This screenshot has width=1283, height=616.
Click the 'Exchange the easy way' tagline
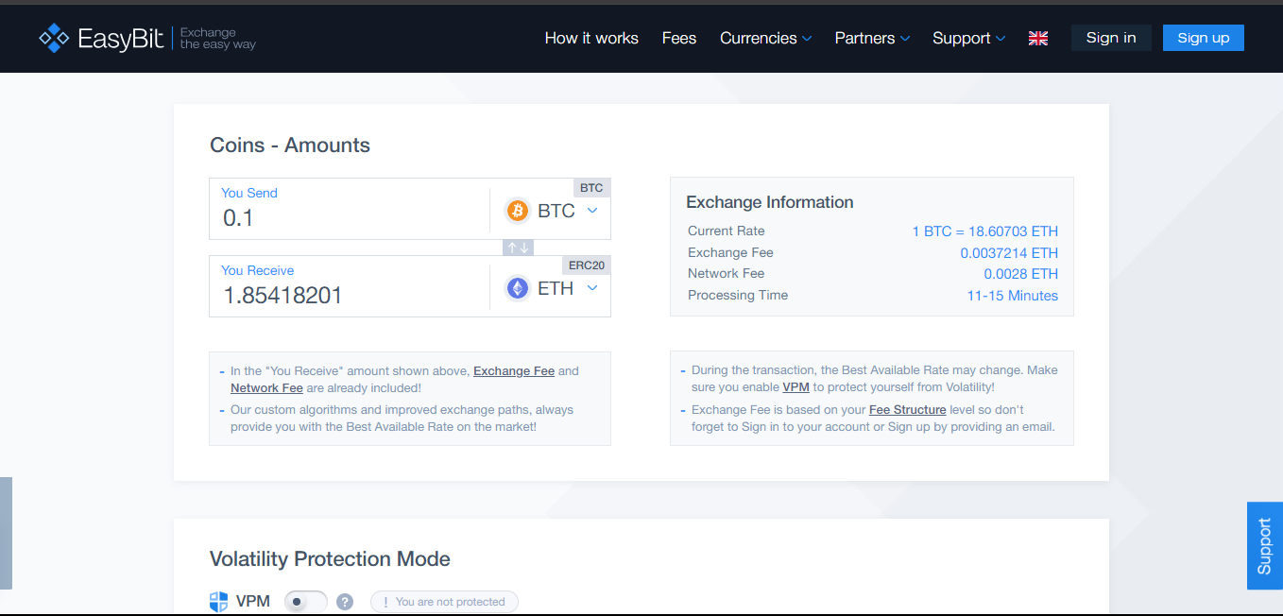click(x=218, y=39)
